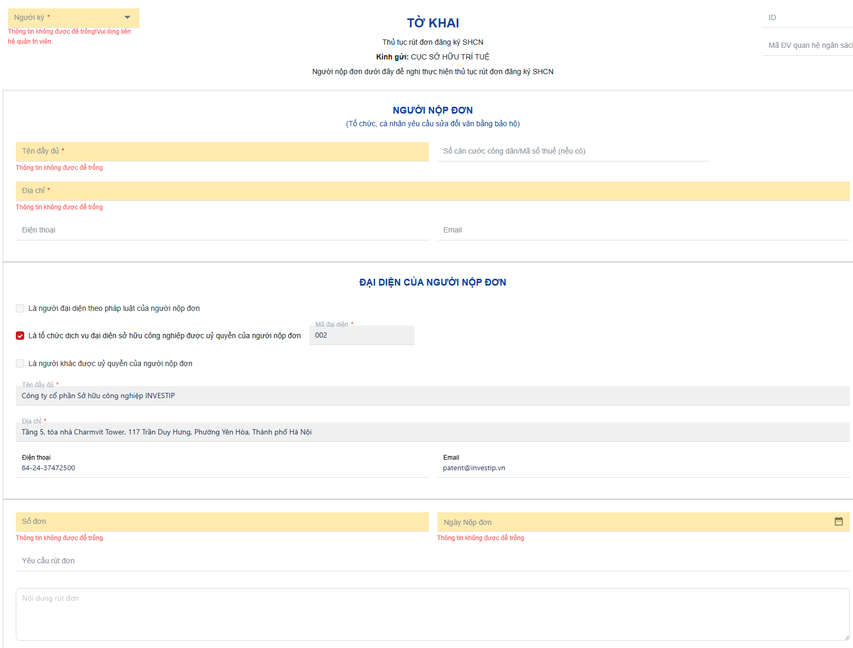Select the representative's Tên đầy đủ field
Viewport: 853px width, 648px height.
coord(431,396)
